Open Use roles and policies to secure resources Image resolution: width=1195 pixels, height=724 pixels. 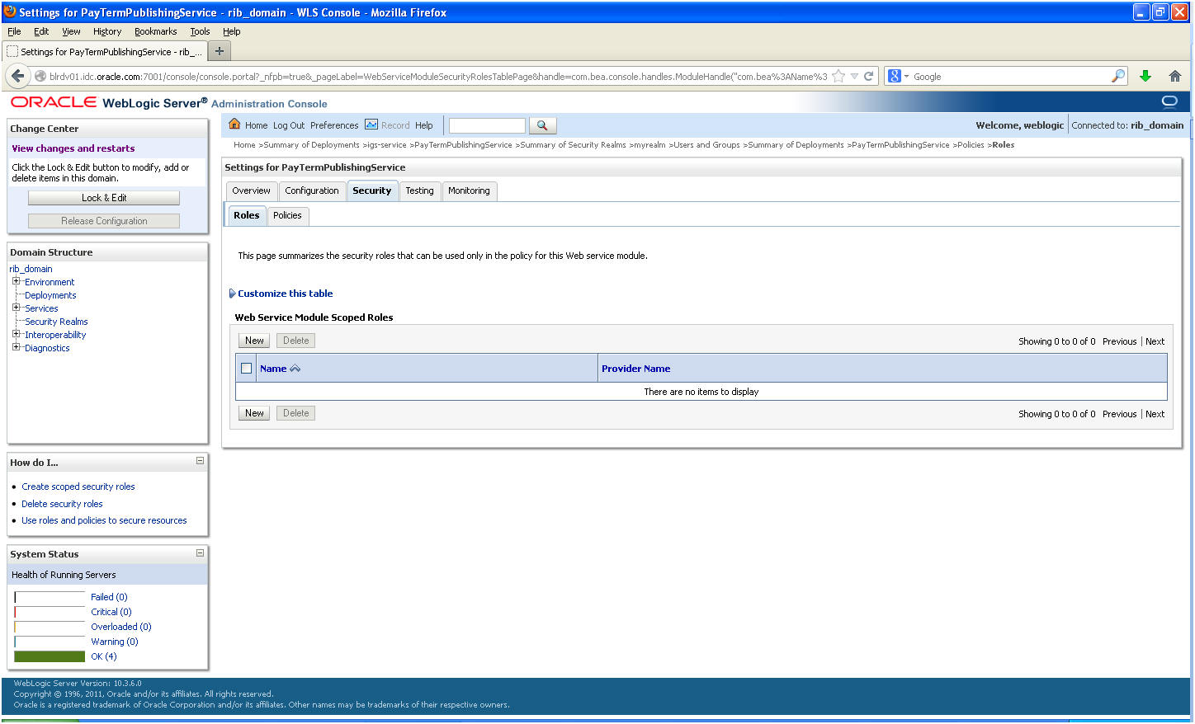point(104,520)
